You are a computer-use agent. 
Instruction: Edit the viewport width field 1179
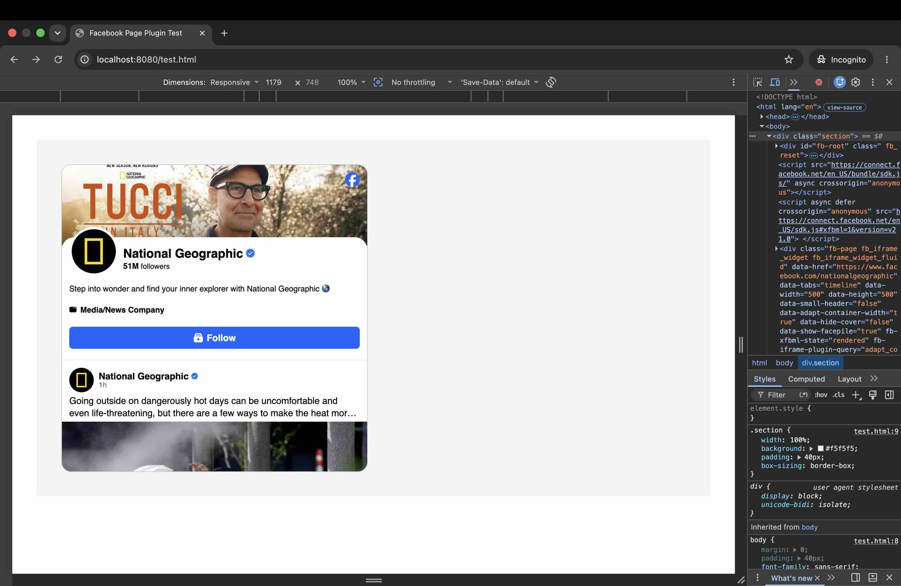coord(273,82)
